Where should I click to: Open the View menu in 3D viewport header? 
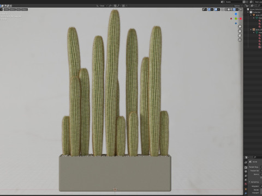coord(6,9)
